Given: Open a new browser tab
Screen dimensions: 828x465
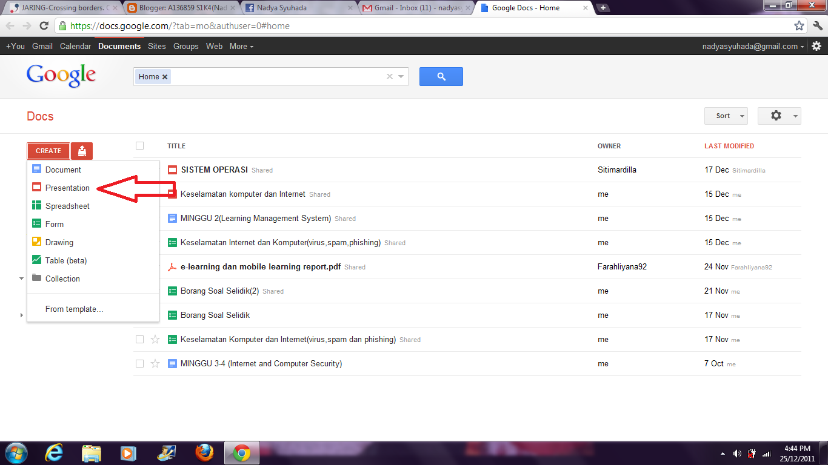Looking at the screenshot, I should point(603,8).
